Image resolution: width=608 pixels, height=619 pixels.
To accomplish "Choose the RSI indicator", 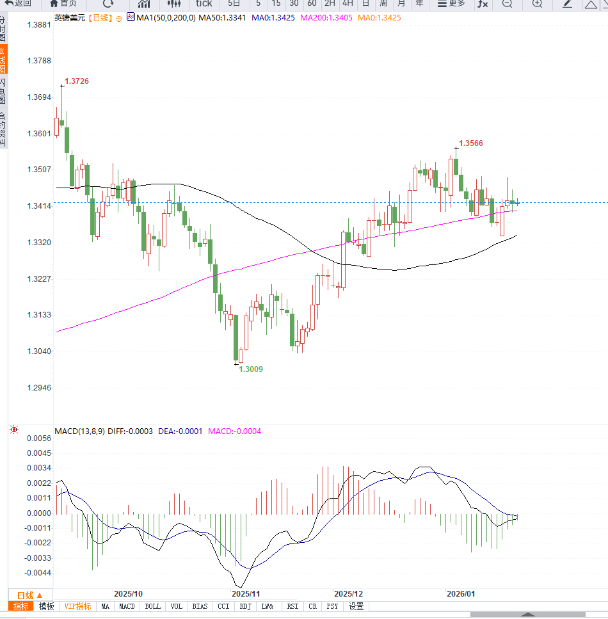I will [292, 606].
